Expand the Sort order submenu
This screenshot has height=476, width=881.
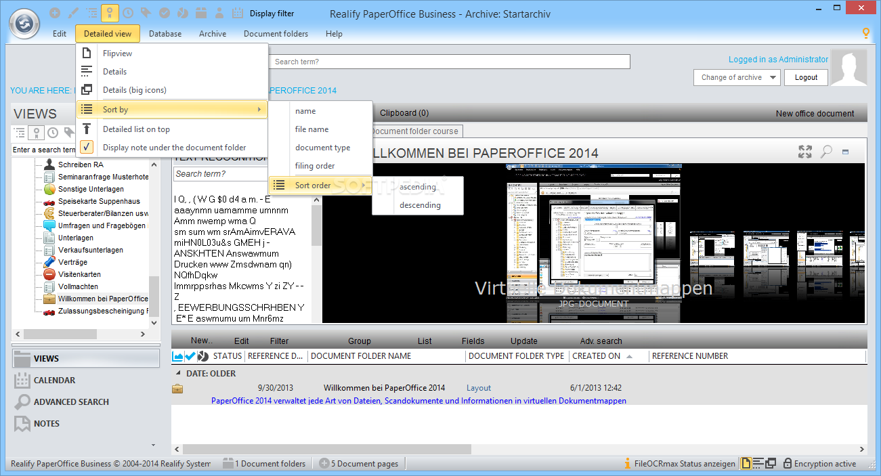tap(320, 186)
